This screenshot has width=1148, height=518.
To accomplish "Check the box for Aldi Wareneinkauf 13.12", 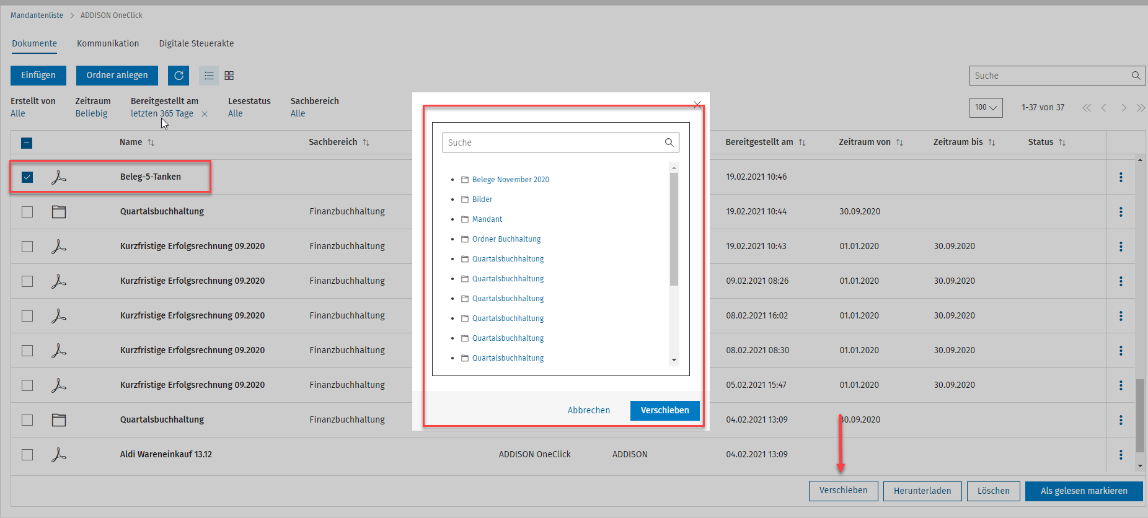I will pyautogui.click(x=27, y=455).
